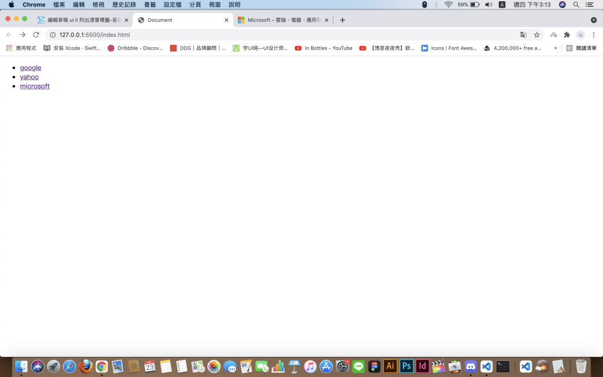Open the In Bottles YouTube bookmark
Image resolution: width=603 pixels, height=377 pixels.
[x=323, y=48]
